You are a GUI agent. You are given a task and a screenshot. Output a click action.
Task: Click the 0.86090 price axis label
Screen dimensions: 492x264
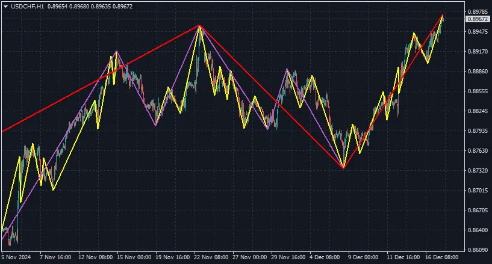click(x=476, y=250)
